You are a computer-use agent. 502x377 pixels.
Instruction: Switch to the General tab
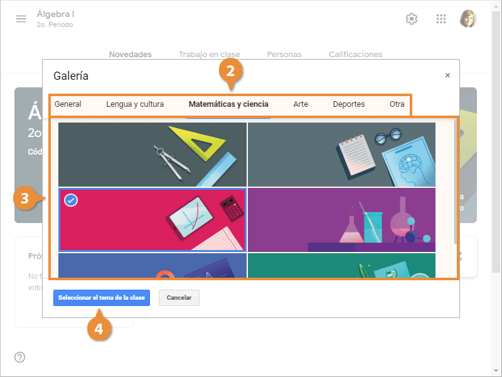tap(68, 104)
